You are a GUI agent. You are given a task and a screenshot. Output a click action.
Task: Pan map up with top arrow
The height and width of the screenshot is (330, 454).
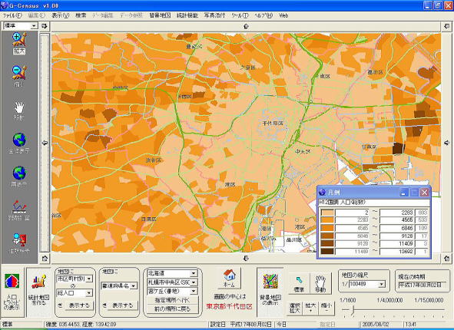pos(246,26)
